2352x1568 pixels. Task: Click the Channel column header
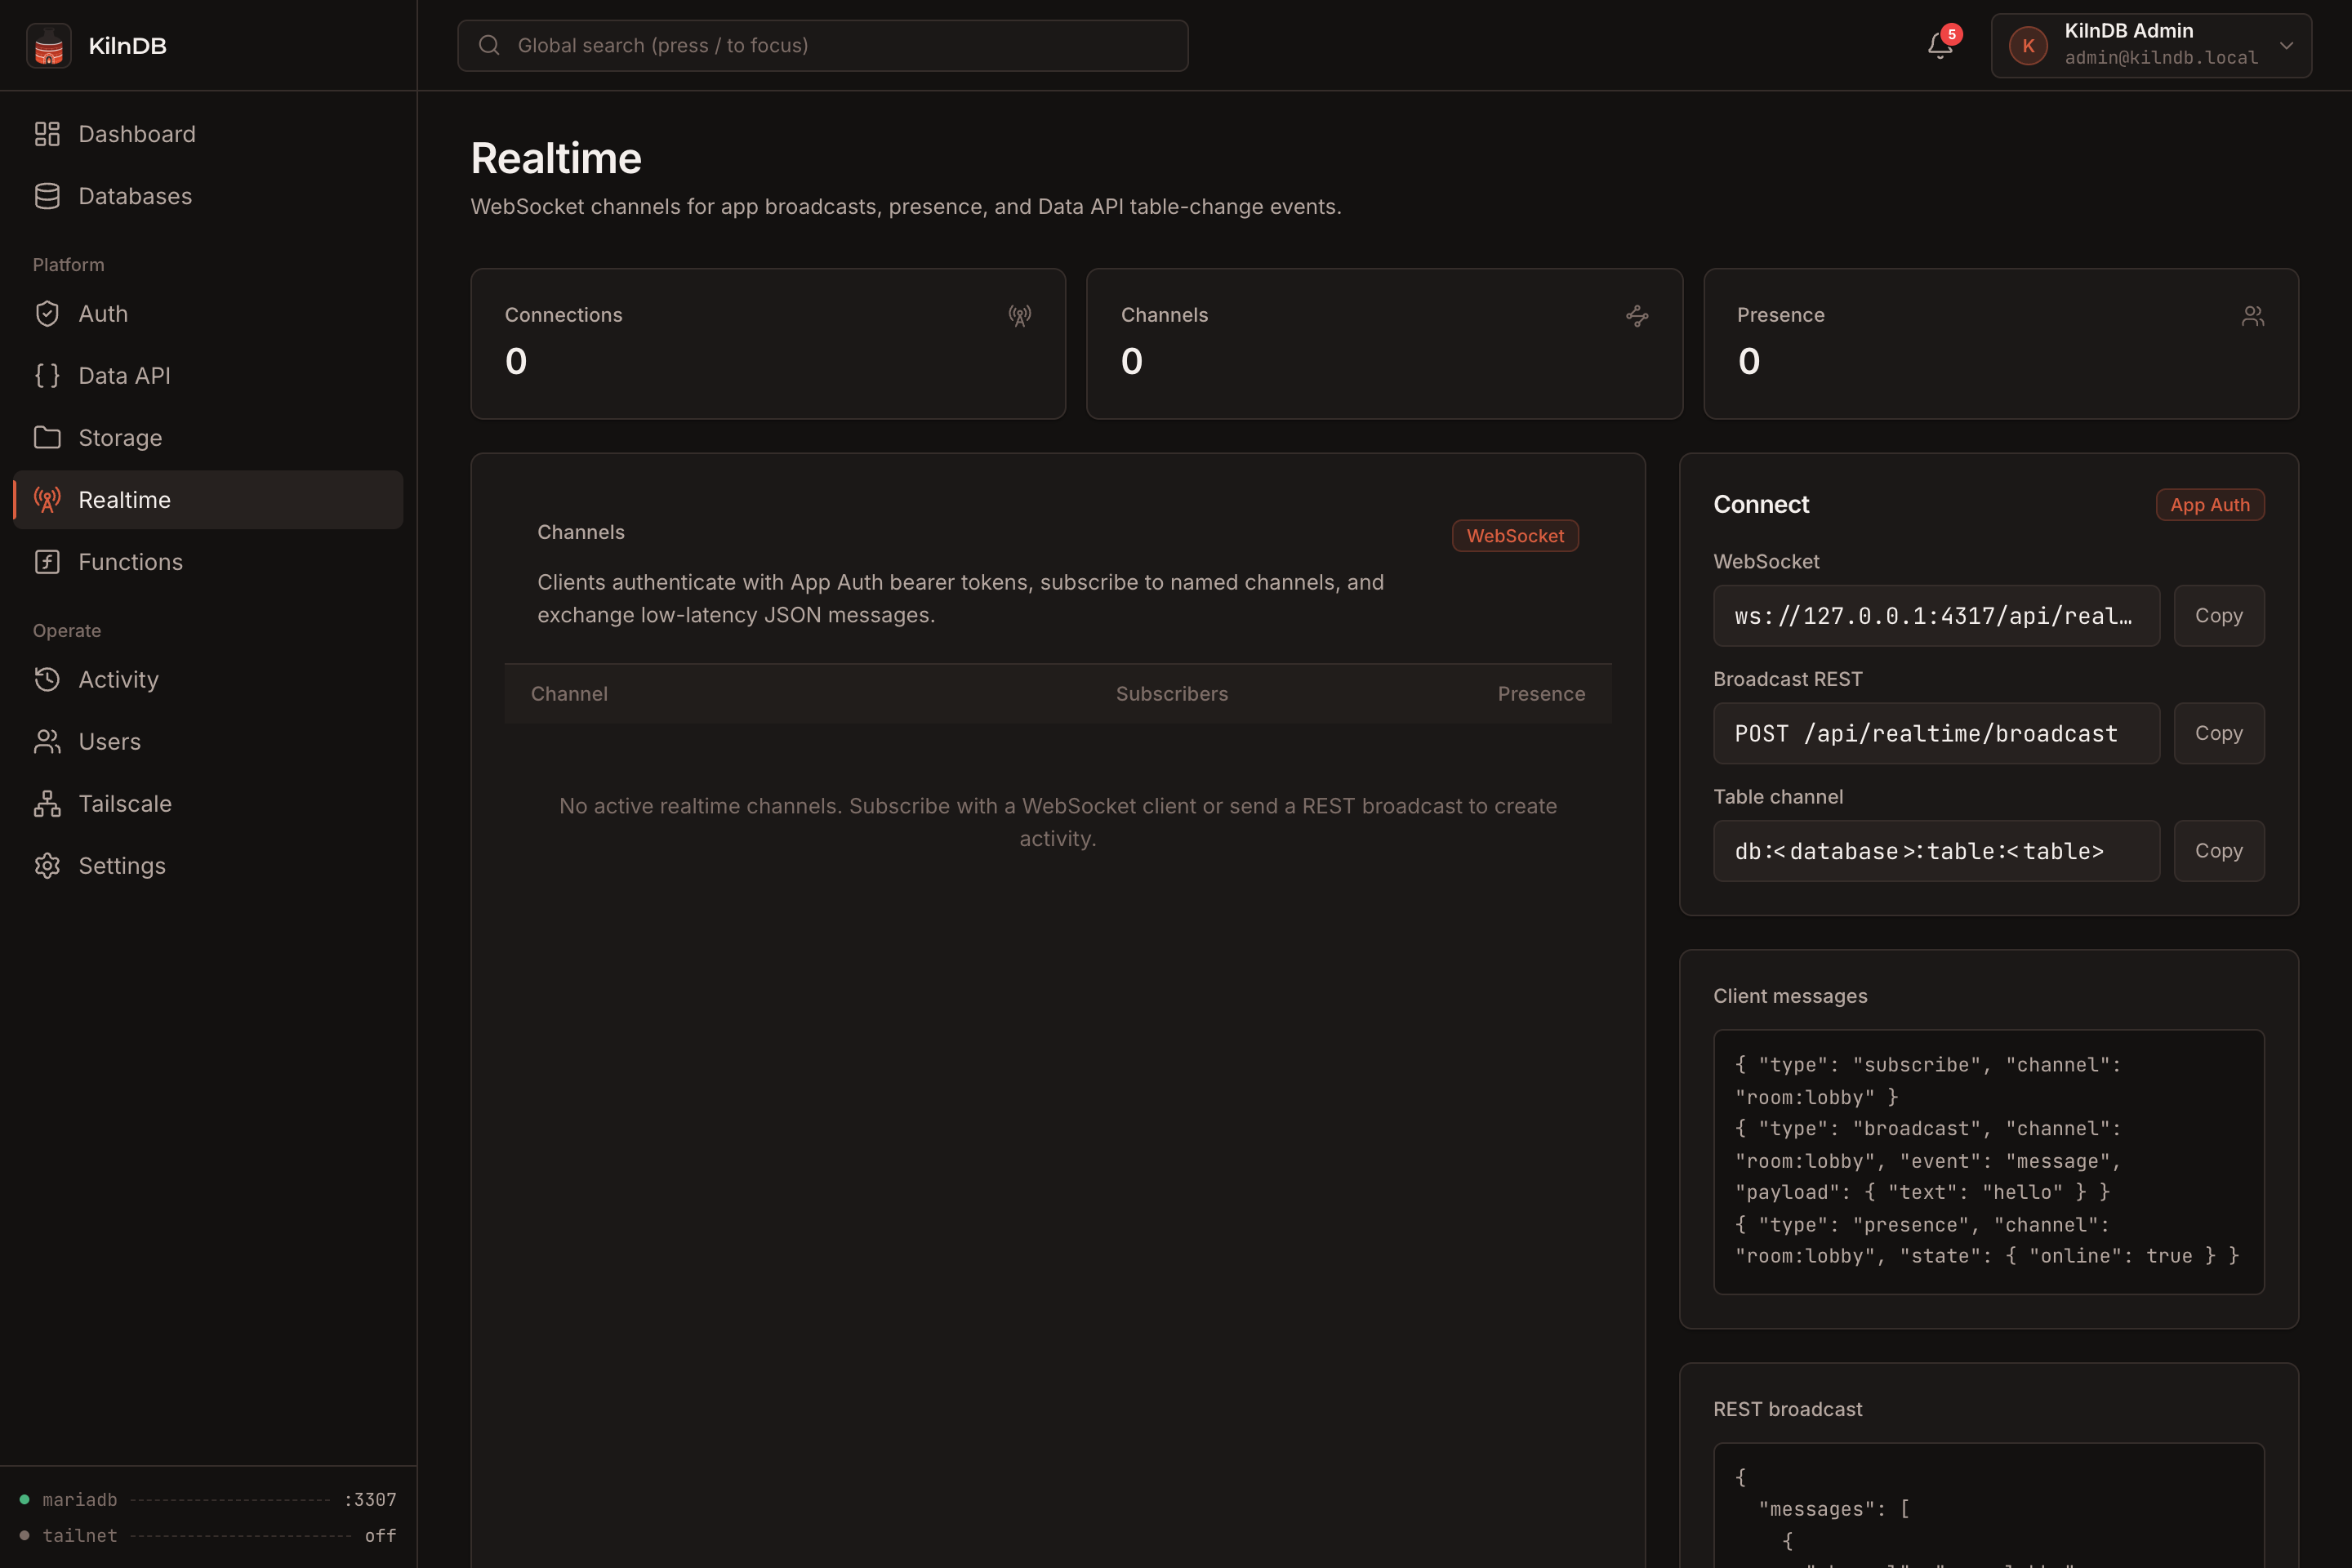click(569, 694)
